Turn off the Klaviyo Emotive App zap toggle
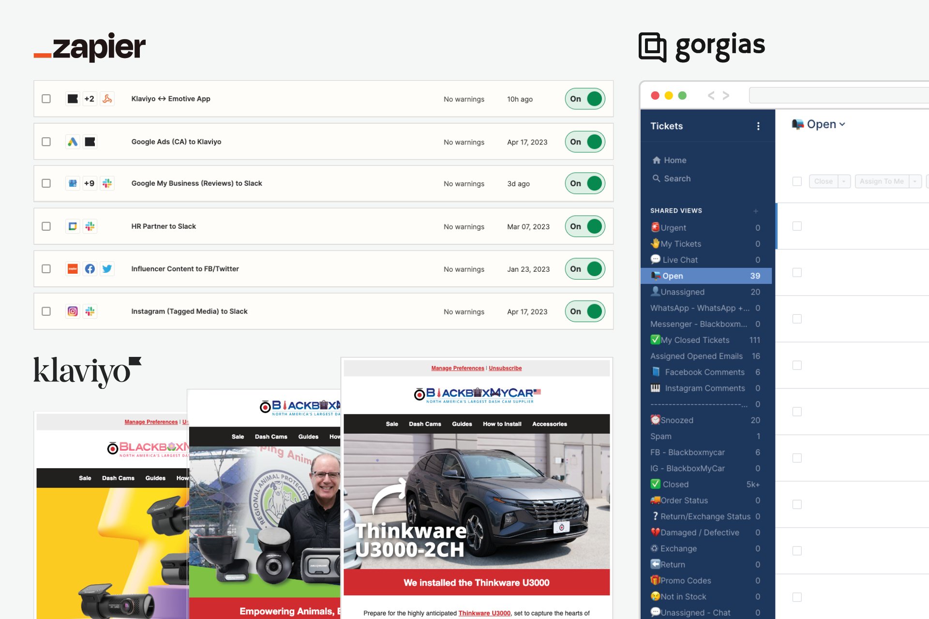 tap(585, 99)
